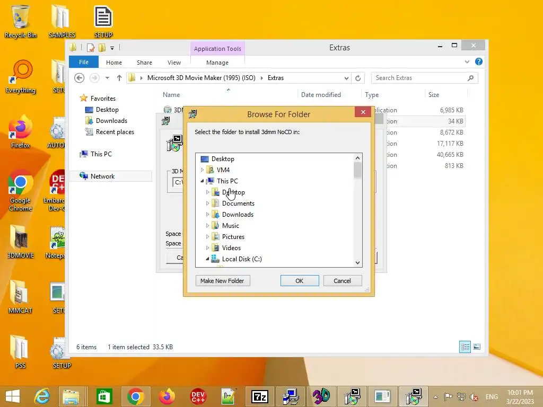Click the folder tree scrollbar up arrow
This screenshot has height=407, width=543.
(358, 158)
